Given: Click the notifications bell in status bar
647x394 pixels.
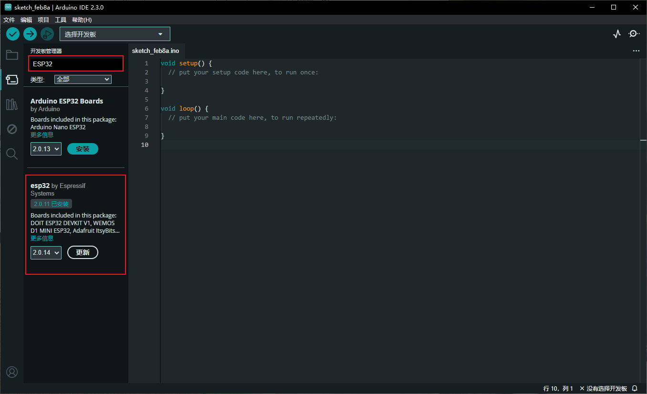Looking at the screenshot, I should (635, 389).
